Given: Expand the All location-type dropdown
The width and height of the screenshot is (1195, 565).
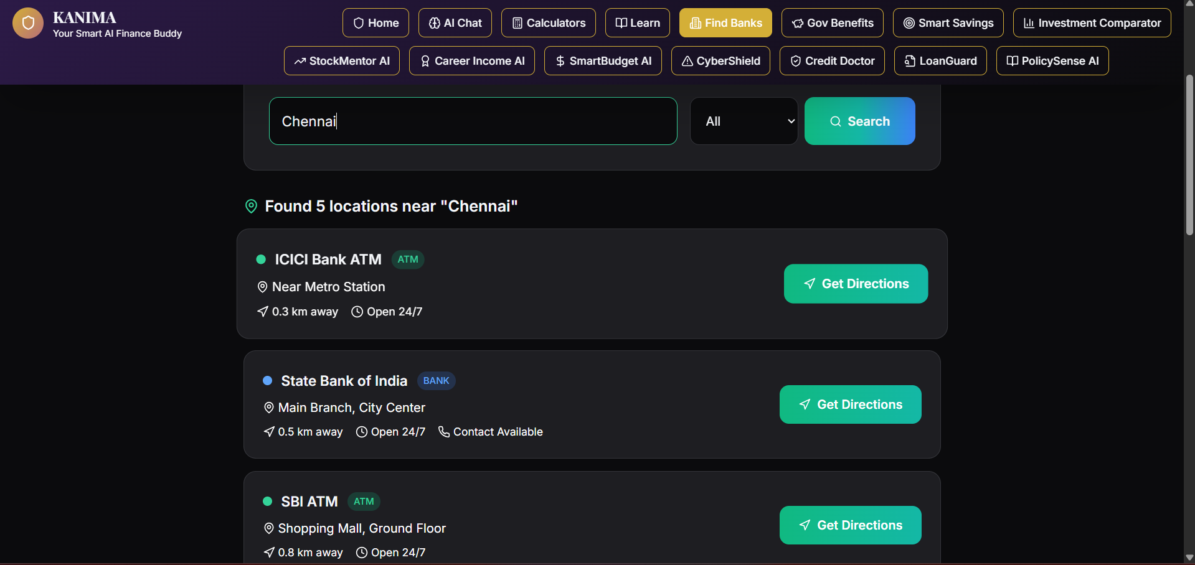Looking at the screenshot, I should point(744,121).
